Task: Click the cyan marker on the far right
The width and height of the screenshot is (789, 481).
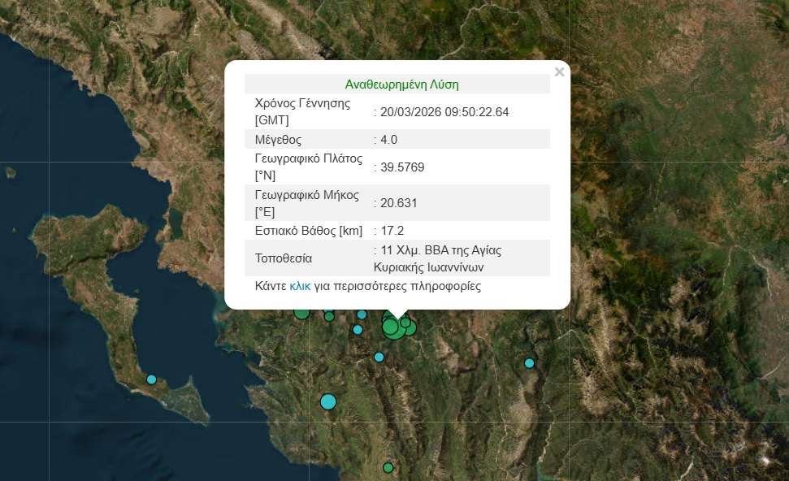Action: coord(529,363)
